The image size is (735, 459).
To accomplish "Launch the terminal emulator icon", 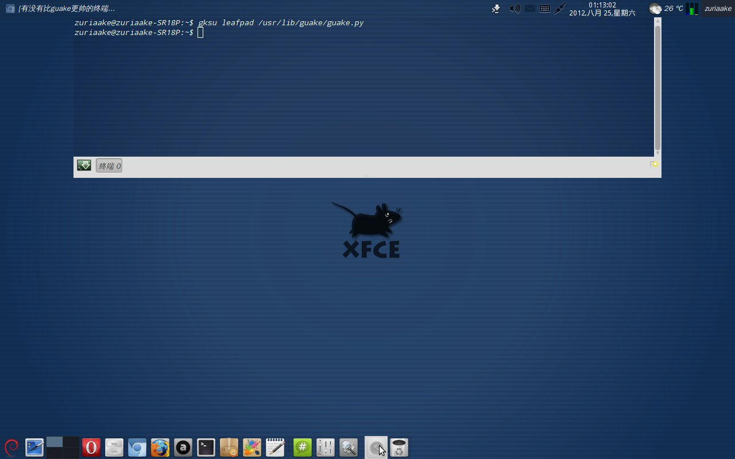I will pyautogui.click(x=206, y=447).
